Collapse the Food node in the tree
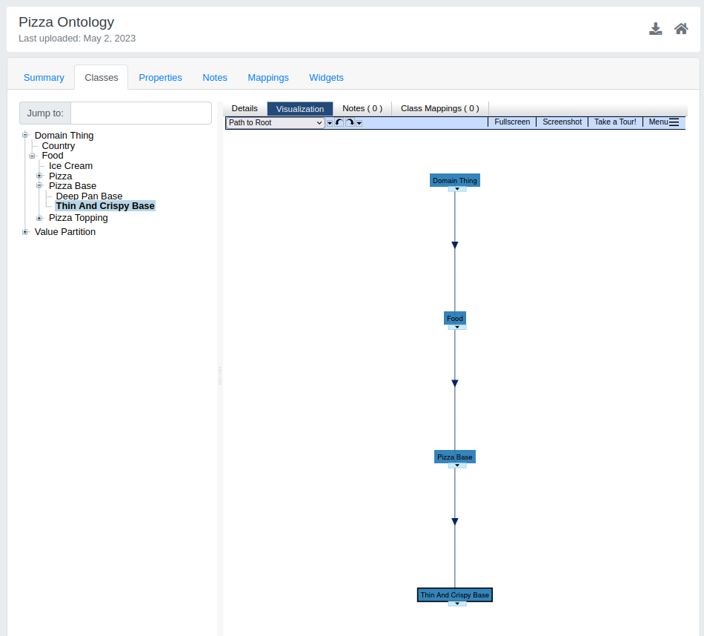 32,155
